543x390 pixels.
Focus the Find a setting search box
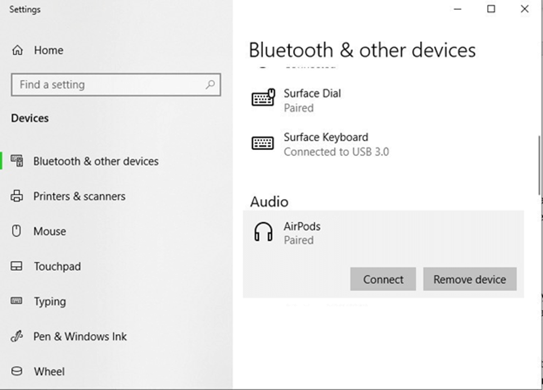pos(109,85)
